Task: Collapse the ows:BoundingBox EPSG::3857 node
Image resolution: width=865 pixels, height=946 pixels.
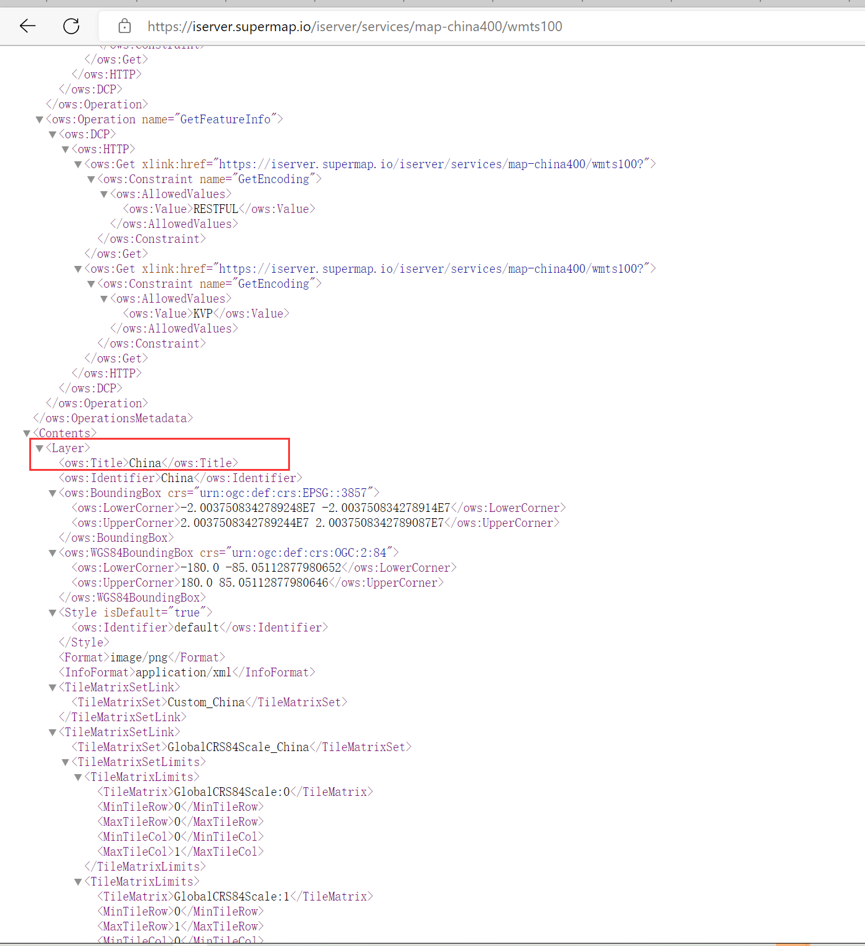Action: [53, 493]
